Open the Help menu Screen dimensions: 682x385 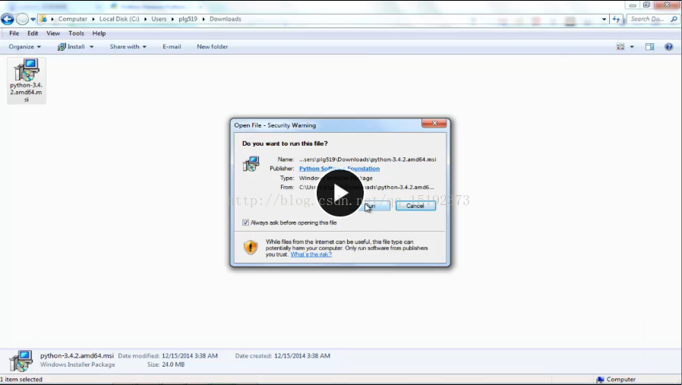click(x=99, y=33)
